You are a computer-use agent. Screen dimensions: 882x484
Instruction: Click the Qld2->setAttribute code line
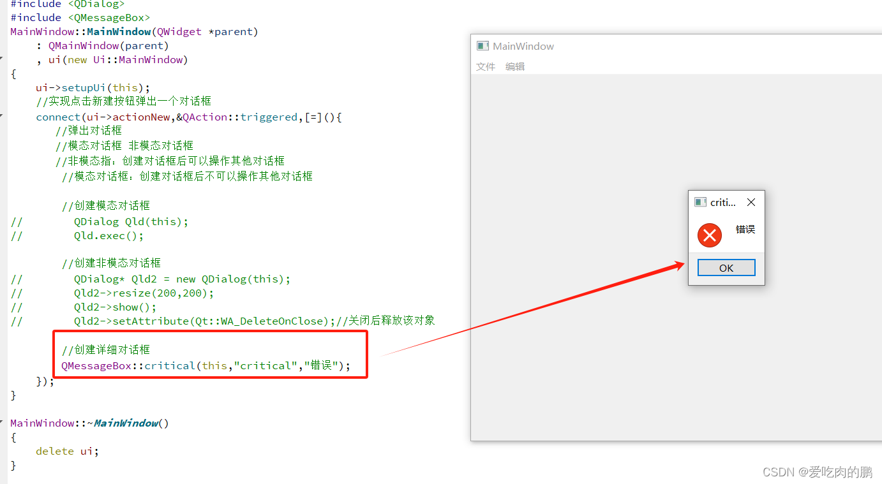(223, 321)
